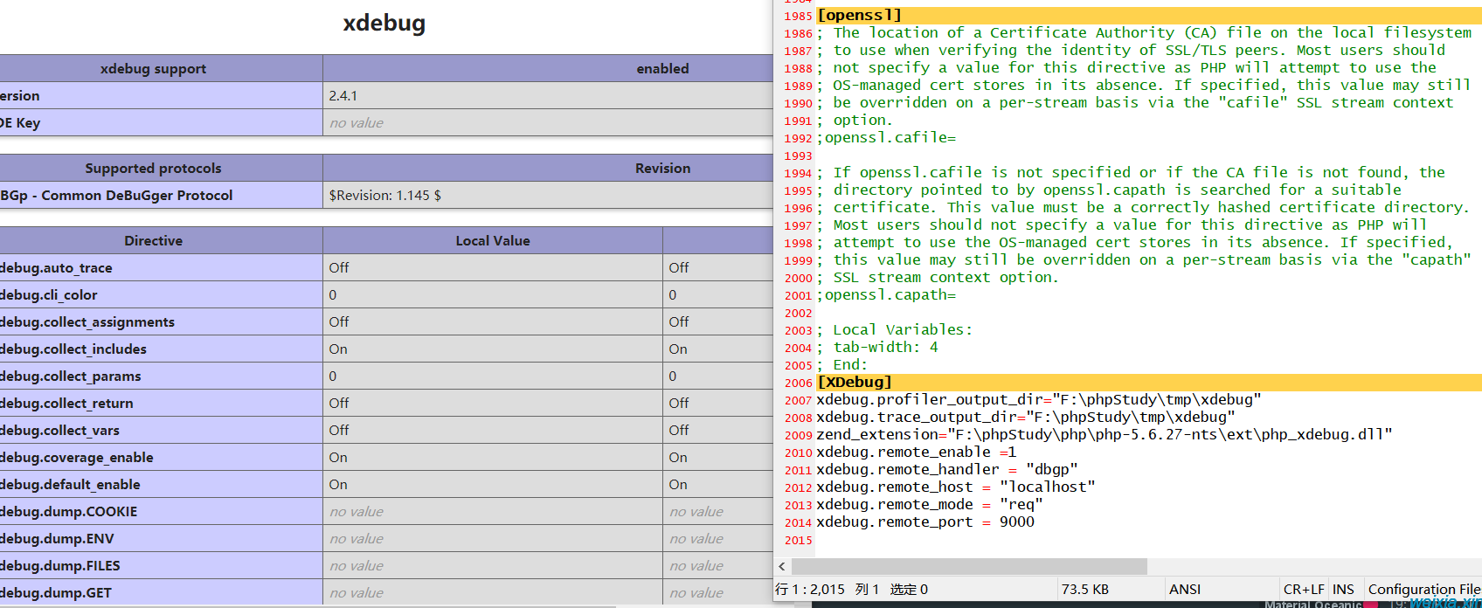This screenshot has height=608, width=1482.
Task: Place cursor on xdebug.trace_output_dir line
Action: click(x=1026, y=418)
